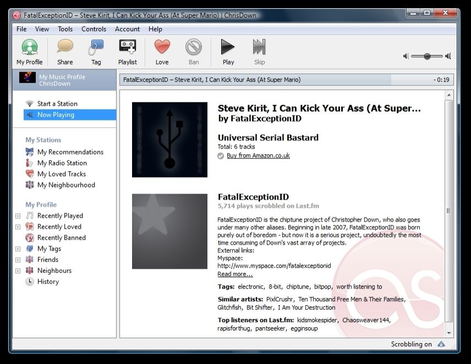The image size is (471, 364).
Task: Click the 8-bit tag
Action: pyautogui.click(x=275, y=286)
